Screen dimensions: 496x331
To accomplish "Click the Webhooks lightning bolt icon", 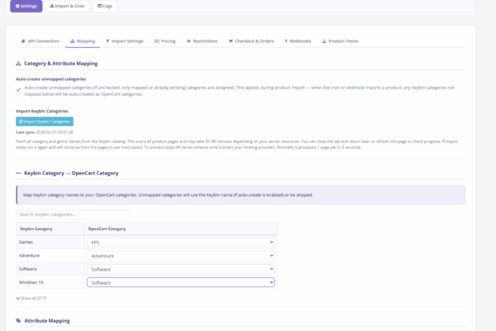I will (286, 40).
